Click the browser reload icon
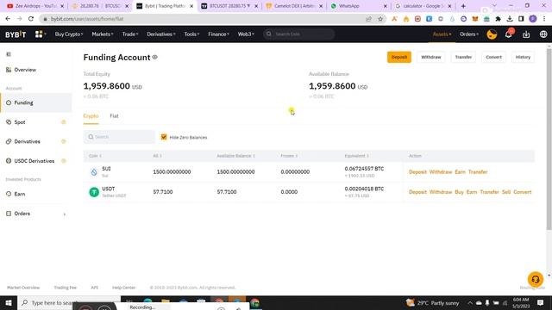 pos(31,19)
